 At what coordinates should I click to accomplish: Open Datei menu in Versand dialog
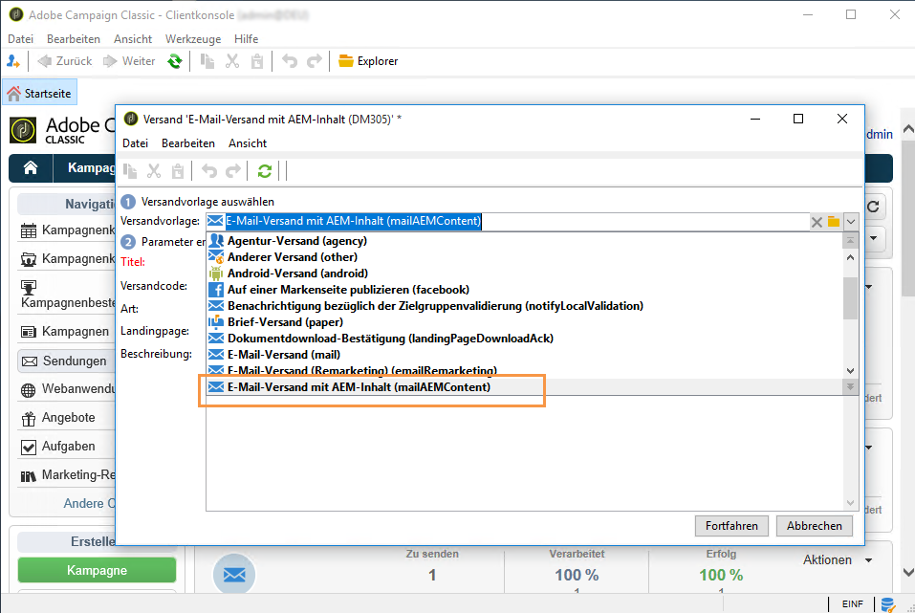pos(136,143)
